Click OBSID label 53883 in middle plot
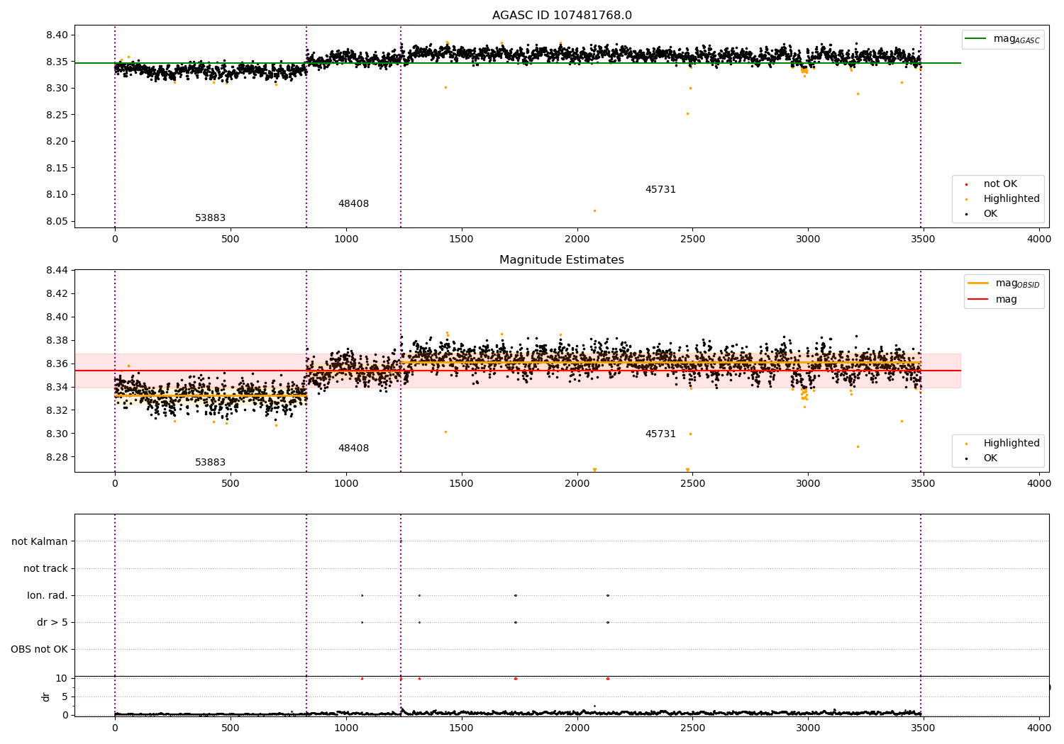This screenshot has height=744, width=1064. [x=211, y=463]
